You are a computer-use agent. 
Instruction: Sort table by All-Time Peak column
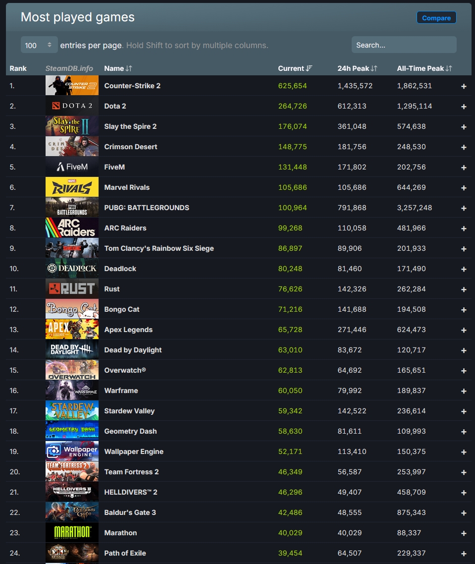pos(424,68)
